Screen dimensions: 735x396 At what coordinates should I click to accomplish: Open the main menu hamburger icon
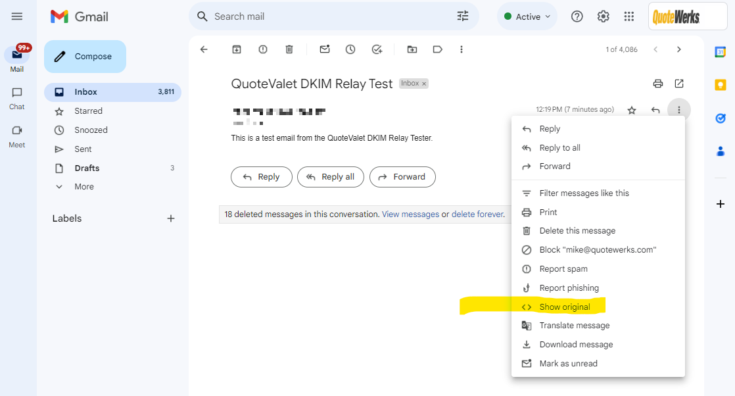(17, 16)
